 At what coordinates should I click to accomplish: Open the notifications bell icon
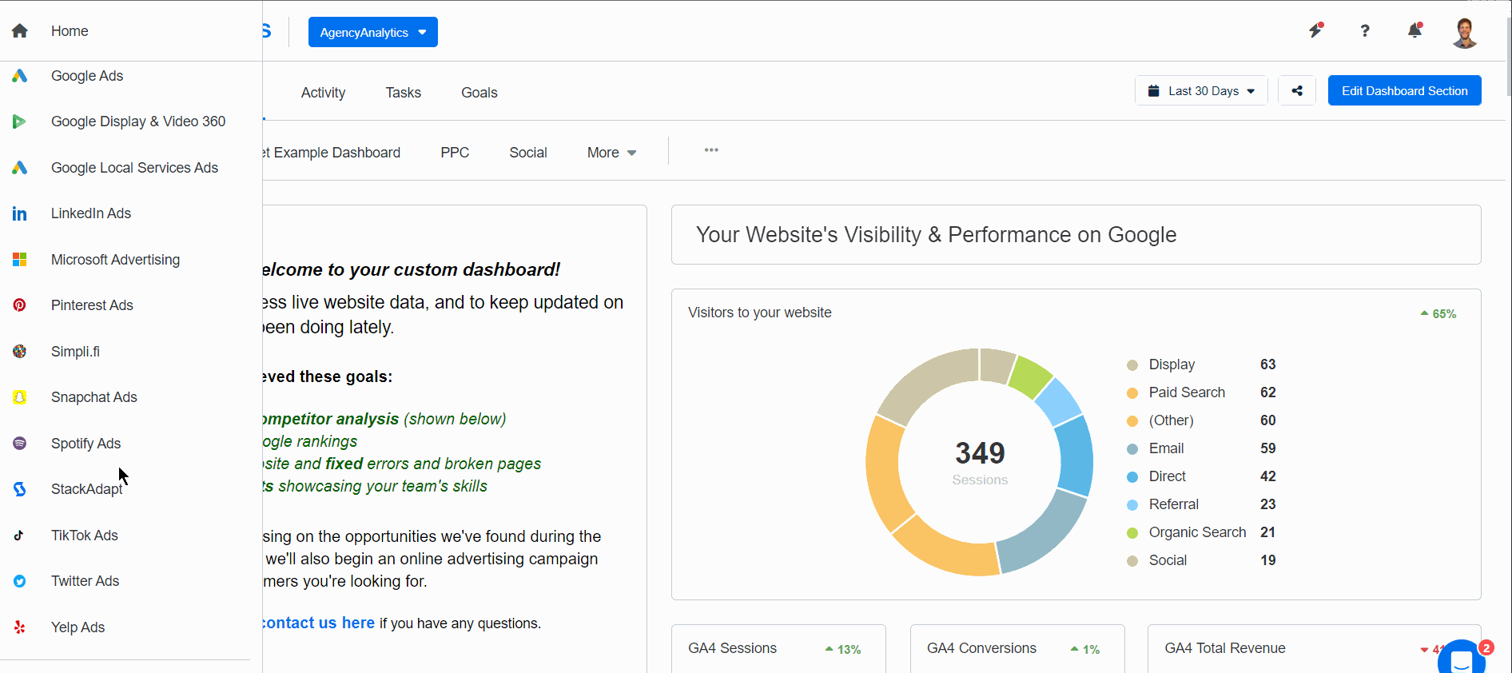pyautogui.click(x=1415, y=30)
